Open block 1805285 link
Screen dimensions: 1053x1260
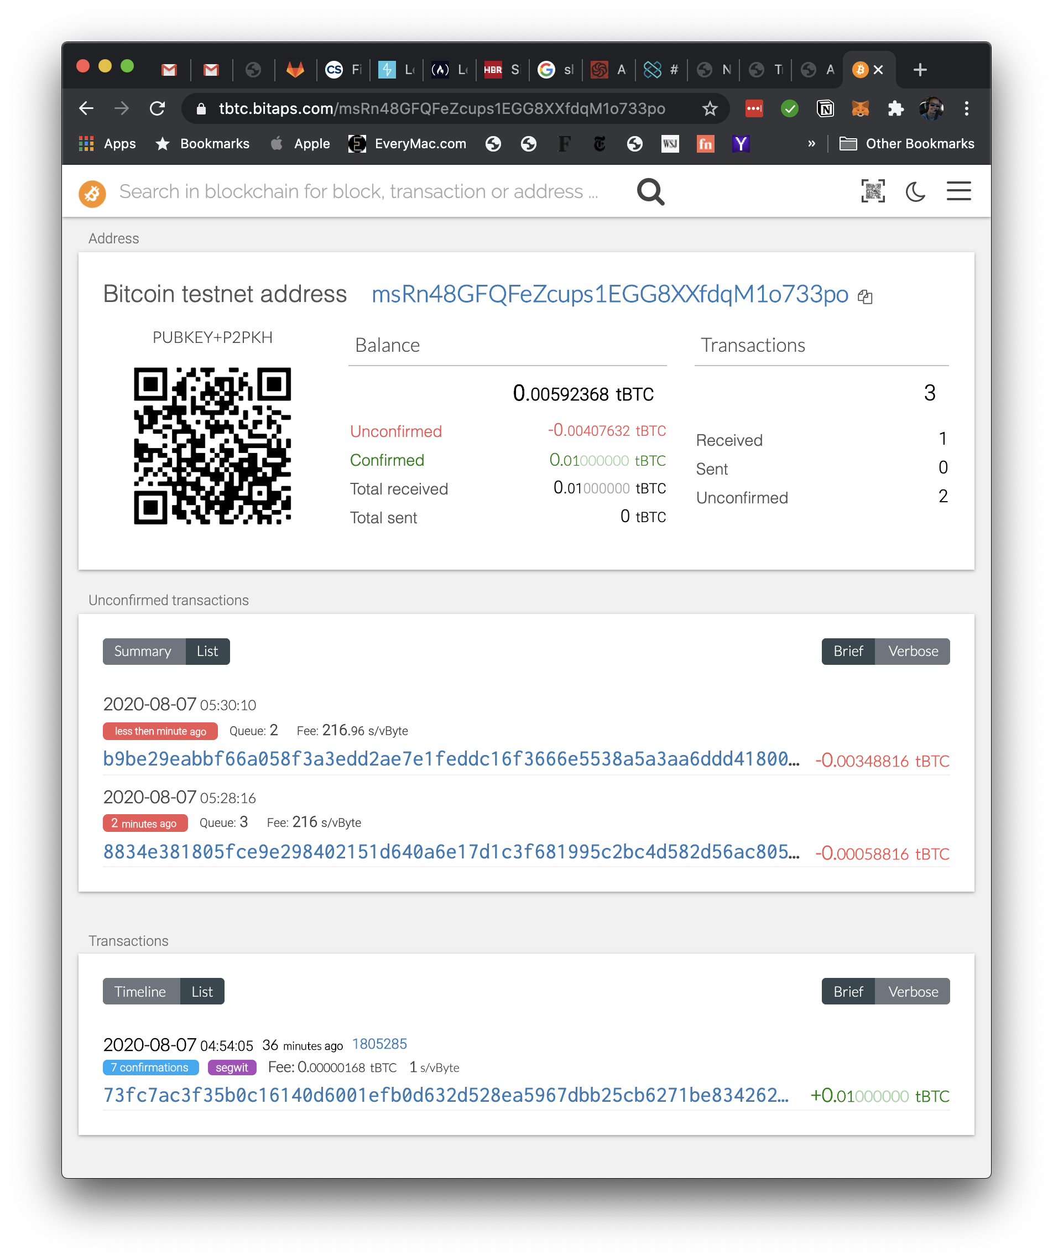pyautogui.click(x=379, y=1045)
